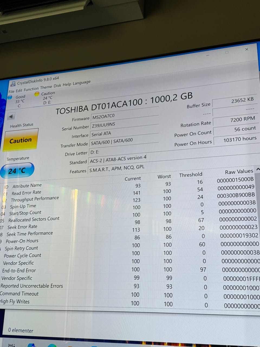The width and height of the screenshot is (260, 347).
Task: Select the Serial Number field Z39JUU9NS
Action: (x=124, y=122)
